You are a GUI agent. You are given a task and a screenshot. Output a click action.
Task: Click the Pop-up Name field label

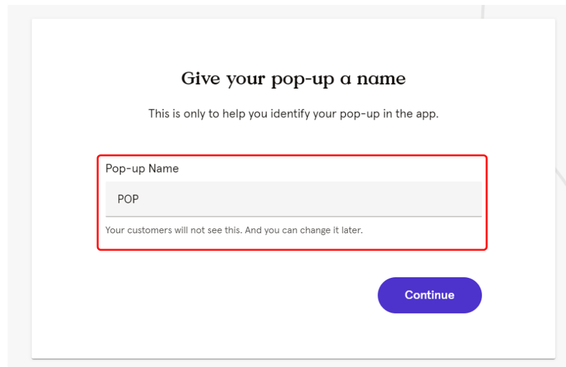pos(142,169)
